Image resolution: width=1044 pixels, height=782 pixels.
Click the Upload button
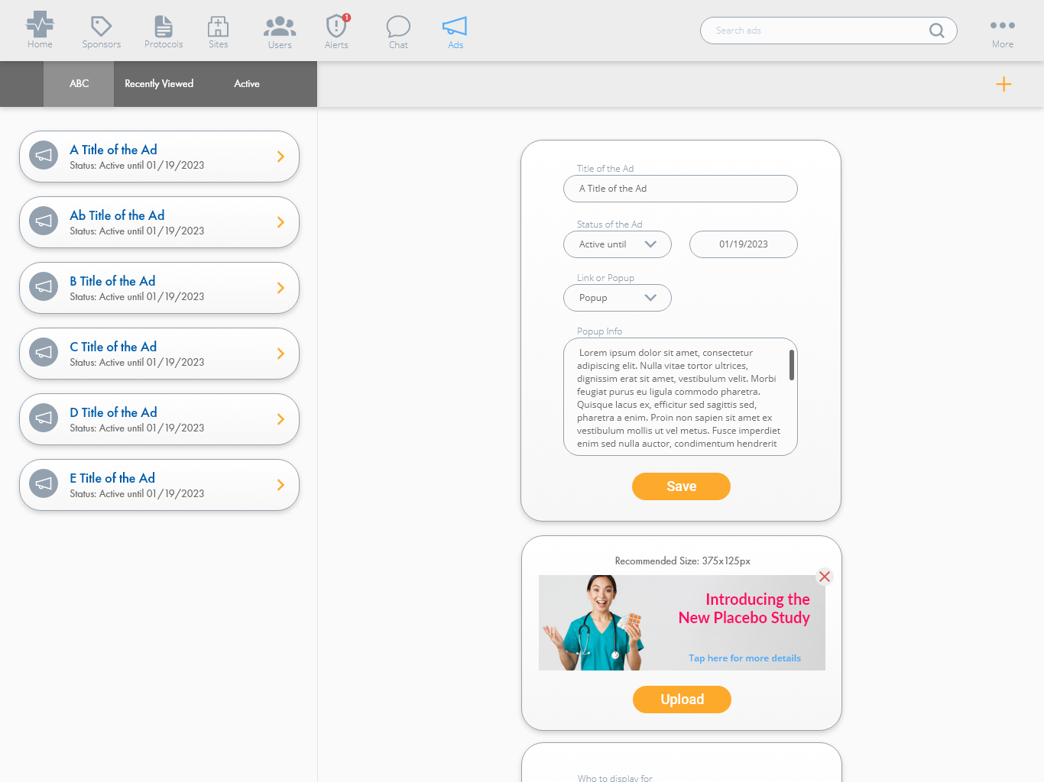point(682,700)
